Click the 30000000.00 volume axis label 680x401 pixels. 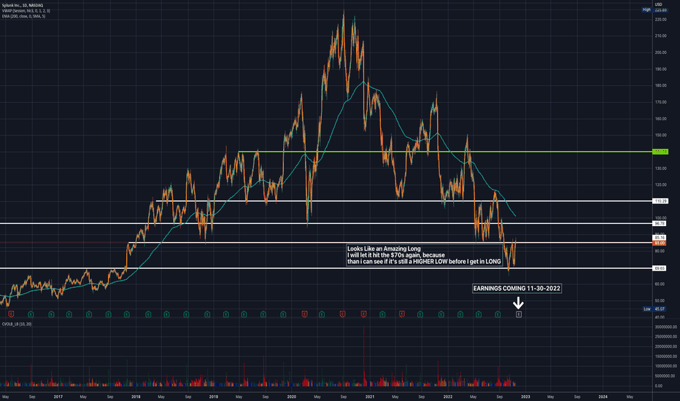pyautogui.click(x=665, y=327)
